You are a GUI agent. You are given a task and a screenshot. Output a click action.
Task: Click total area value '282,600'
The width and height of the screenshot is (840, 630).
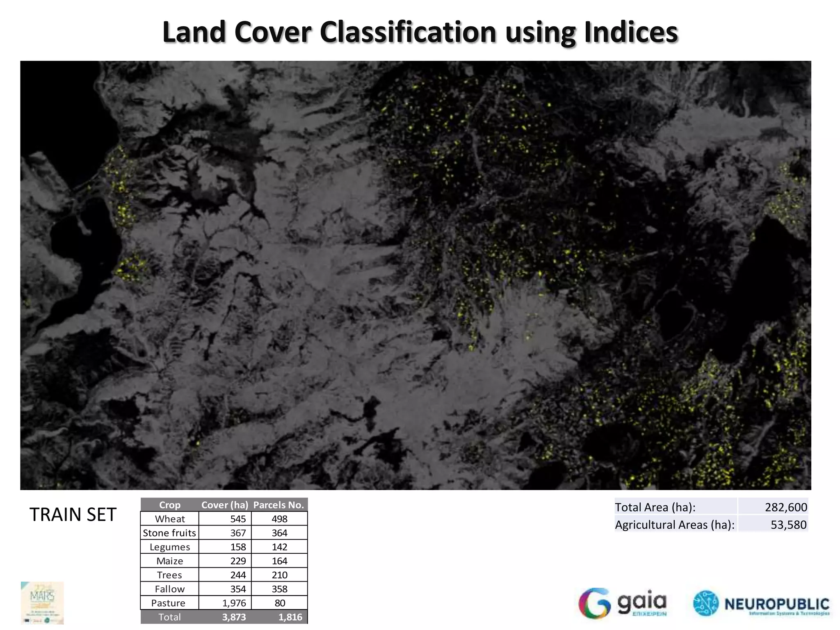[786, 507]
